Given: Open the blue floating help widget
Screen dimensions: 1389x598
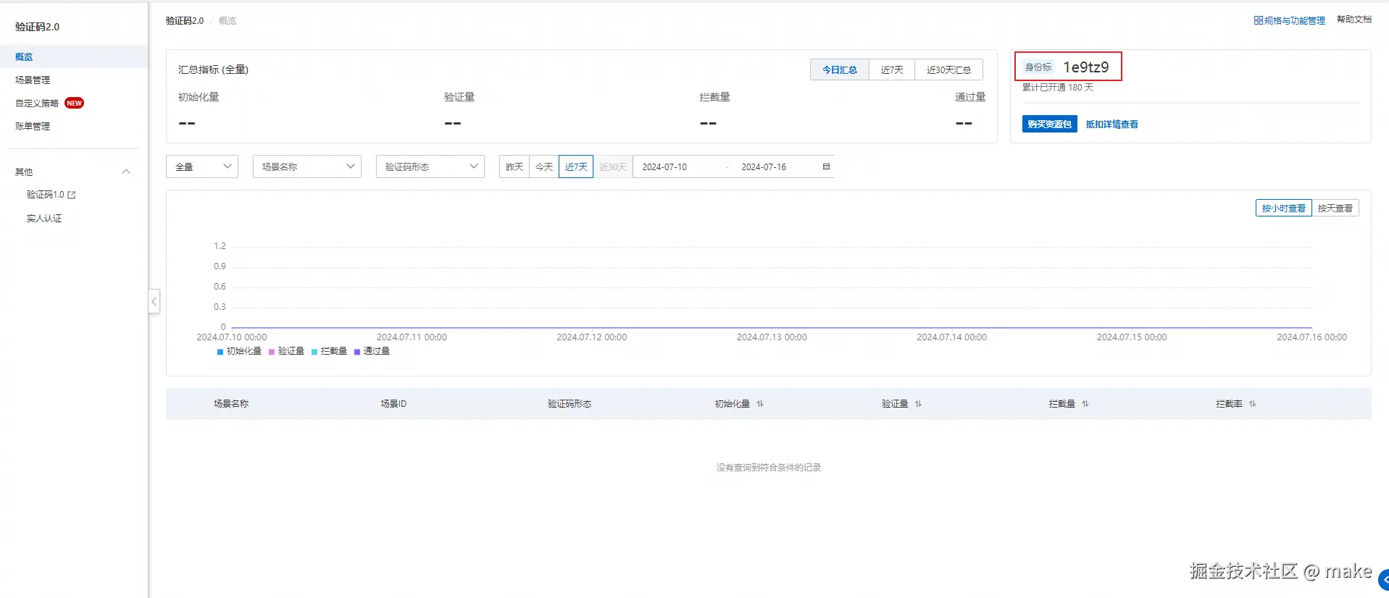Looking at the screenshot, I should click(x=1384, y=579).
